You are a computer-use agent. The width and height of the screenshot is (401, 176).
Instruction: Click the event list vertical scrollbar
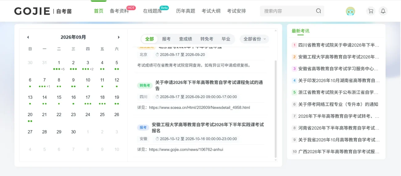(276, 109)
